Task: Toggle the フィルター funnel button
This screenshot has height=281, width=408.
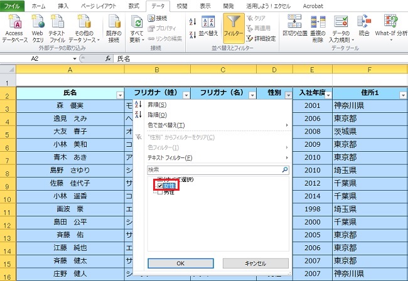Action: coord(234,28)
